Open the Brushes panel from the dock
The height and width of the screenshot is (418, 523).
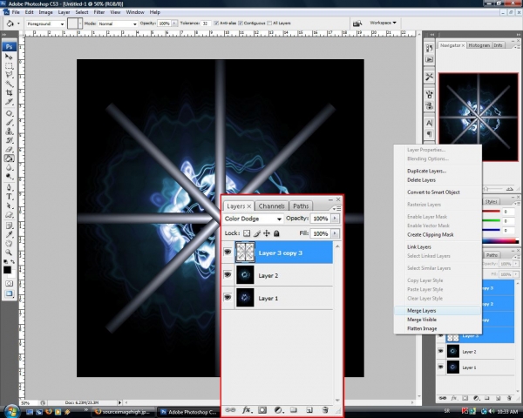[429, 95]
